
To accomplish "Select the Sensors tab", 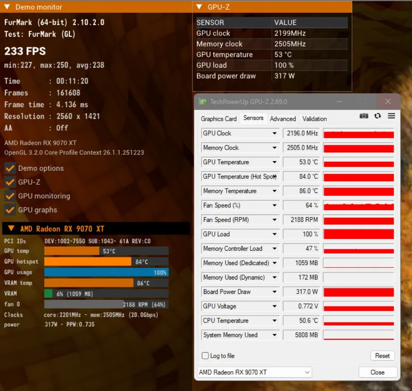I will tap(253, 118).
